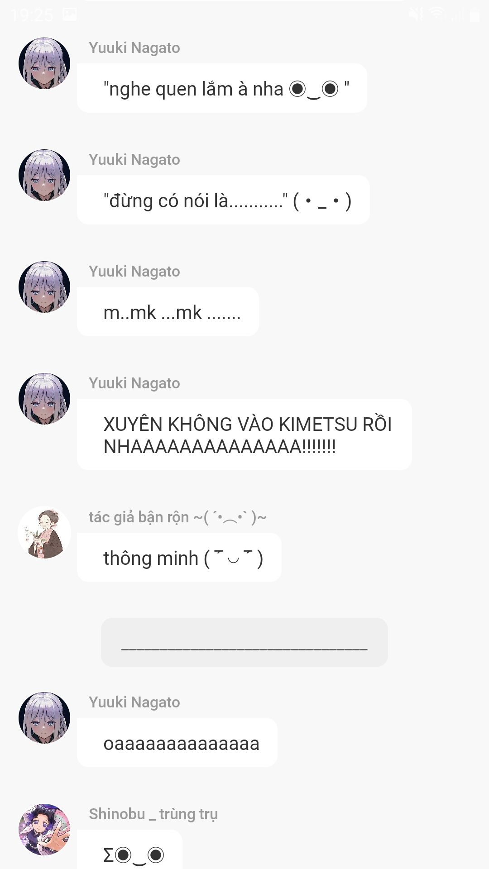Tap the "m..mk ...mk" message bubble
The height and width of the screenshot is (869, 489).
168,312
